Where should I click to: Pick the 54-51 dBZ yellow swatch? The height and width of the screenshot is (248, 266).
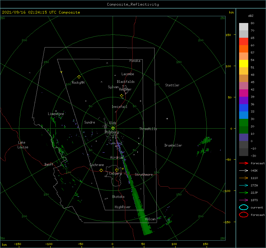tap(244, 63)
